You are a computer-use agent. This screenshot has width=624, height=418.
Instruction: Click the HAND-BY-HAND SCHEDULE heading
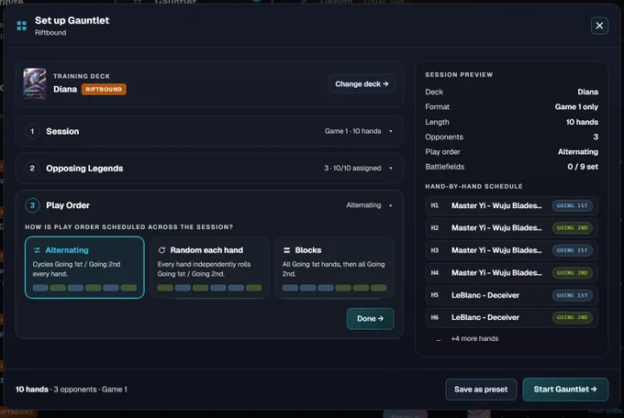[474, 186]
